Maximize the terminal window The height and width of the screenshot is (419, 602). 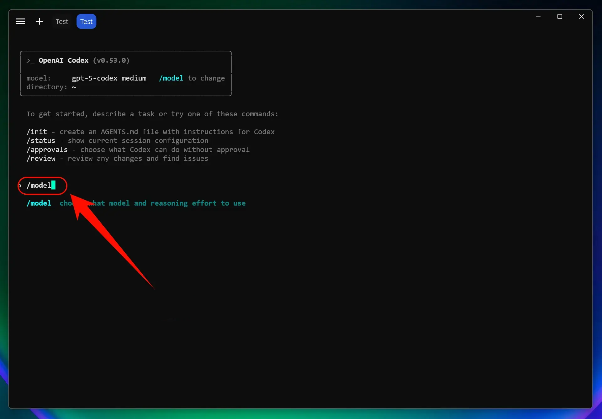point(560,16)
